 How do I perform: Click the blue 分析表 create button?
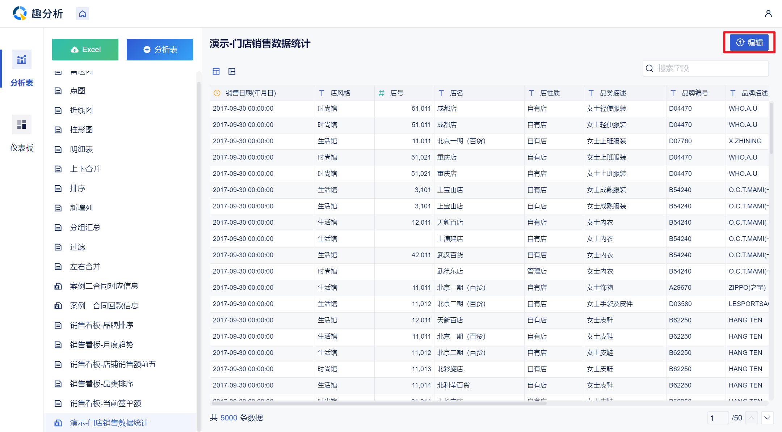(x=160, y=50)
